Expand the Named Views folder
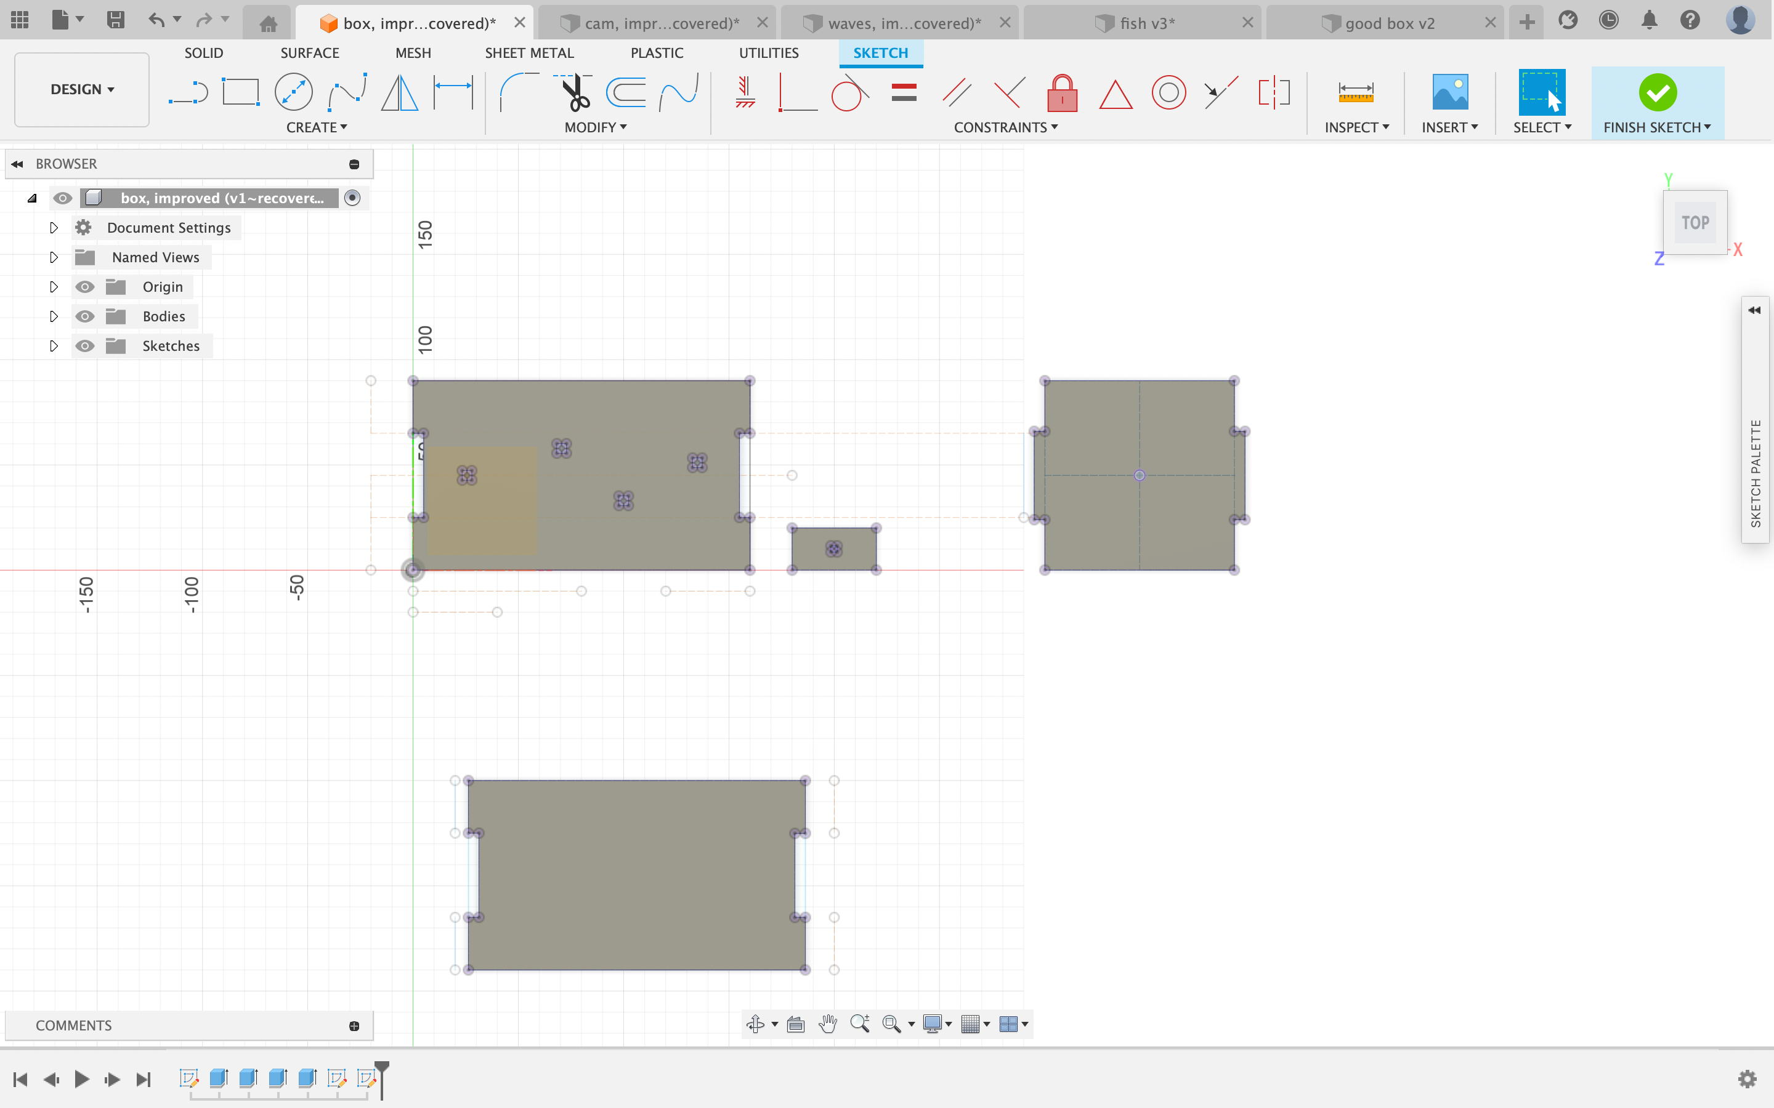Screen dimensions: 1774x1108 click(x=54, y=257)
